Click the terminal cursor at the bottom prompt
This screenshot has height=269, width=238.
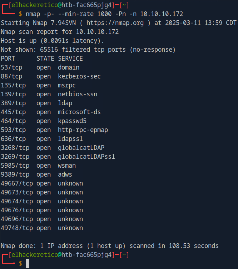tap(28, 264)
